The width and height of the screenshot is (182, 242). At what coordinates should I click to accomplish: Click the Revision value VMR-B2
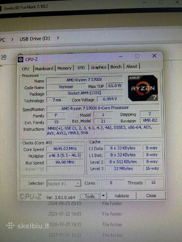[150, 120]
